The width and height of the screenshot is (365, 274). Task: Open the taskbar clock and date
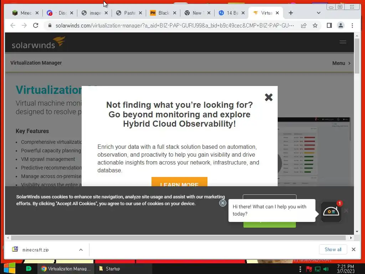pyautogui.click(x=345, y=269)
